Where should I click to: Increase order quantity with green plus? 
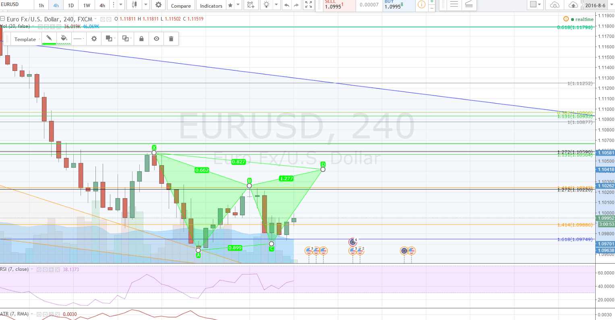[x=432, y=2]
